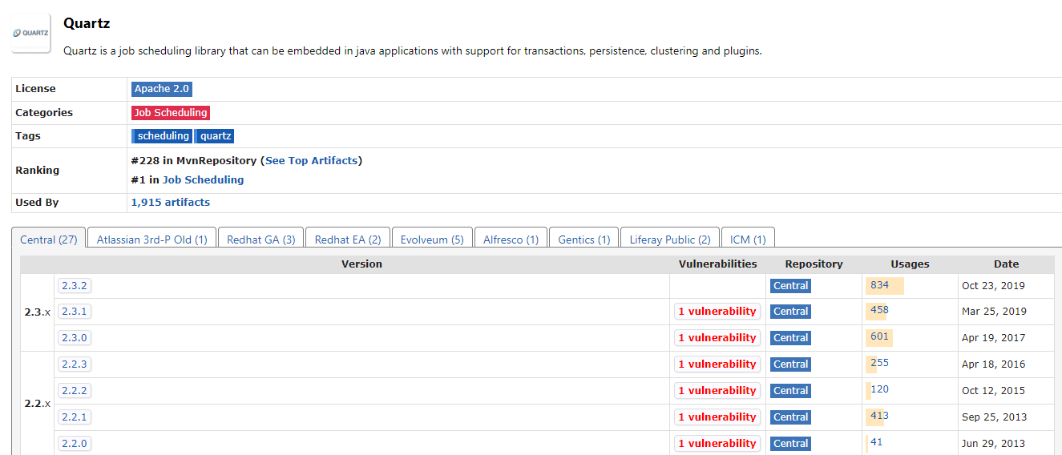This screenshot has width=1062, height=455.
Task: Click the Date column header
Action: pos(1006,264)
